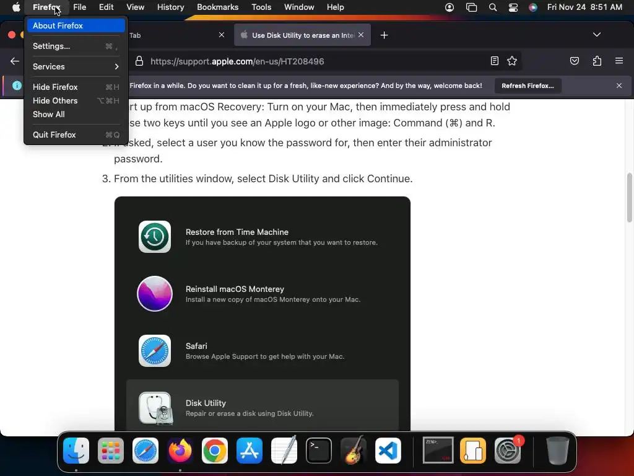Open the Extensions puzzle icon
The height and width of the screenshot is (476, 634).
pos(597,61)
